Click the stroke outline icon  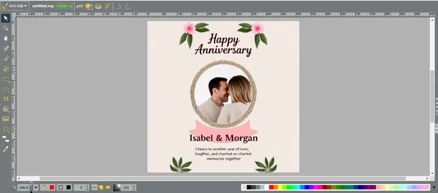(x=60, y=188)
